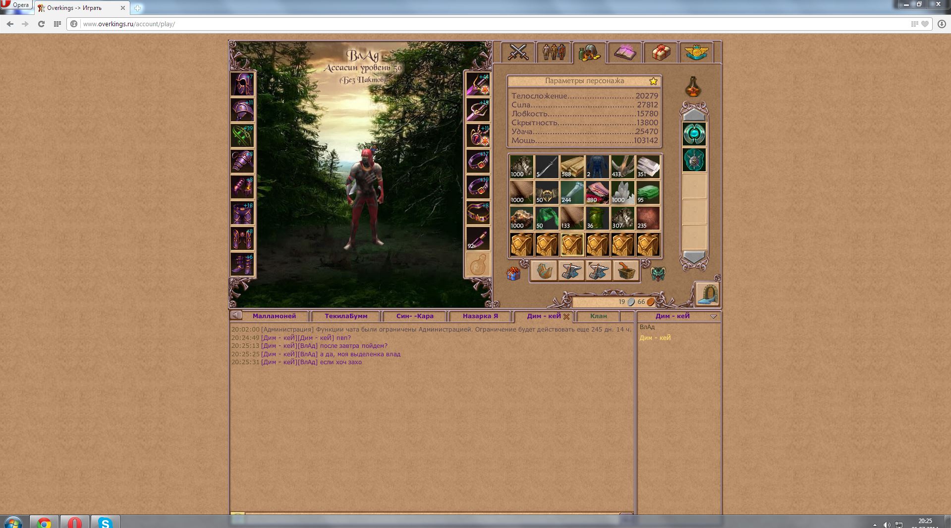
Task: Select the equipped ring +17
Action: pos(478,161)
